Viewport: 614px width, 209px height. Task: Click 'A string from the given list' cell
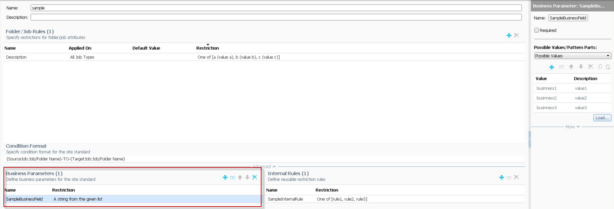tap(78, 199)
